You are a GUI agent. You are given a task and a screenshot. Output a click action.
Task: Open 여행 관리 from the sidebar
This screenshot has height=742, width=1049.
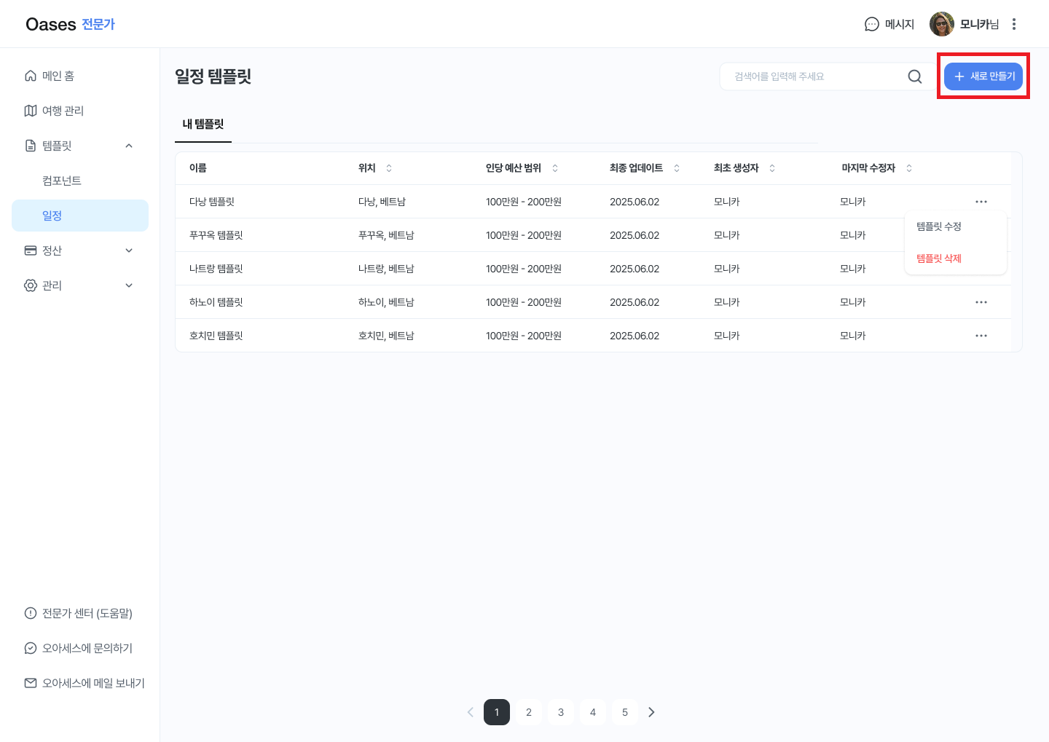[63, 111]
